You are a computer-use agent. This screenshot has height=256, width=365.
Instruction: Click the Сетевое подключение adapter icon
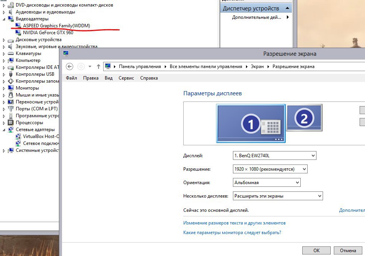pos(18,143)
